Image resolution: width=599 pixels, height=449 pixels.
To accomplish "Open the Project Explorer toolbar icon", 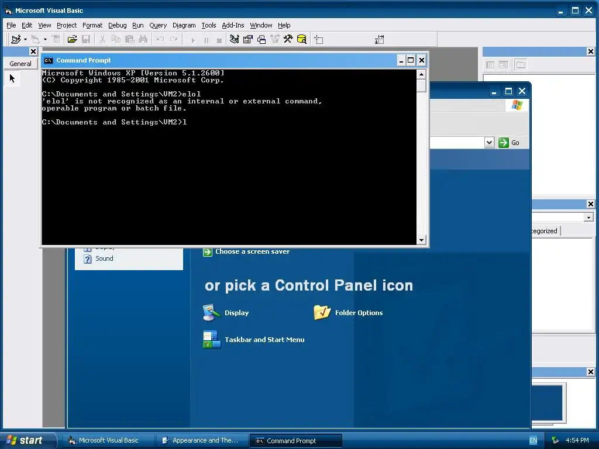I will (235, 39).
